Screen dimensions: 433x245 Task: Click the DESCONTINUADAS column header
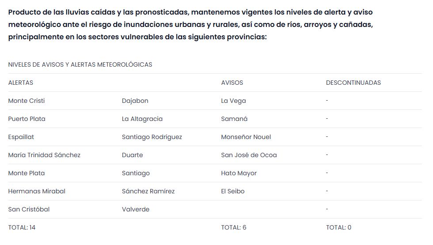tap(353, 83)
